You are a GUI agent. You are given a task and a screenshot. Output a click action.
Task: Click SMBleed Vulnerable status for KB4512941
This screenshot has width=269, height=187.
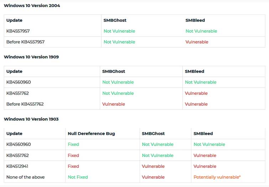tap(205, 166)
